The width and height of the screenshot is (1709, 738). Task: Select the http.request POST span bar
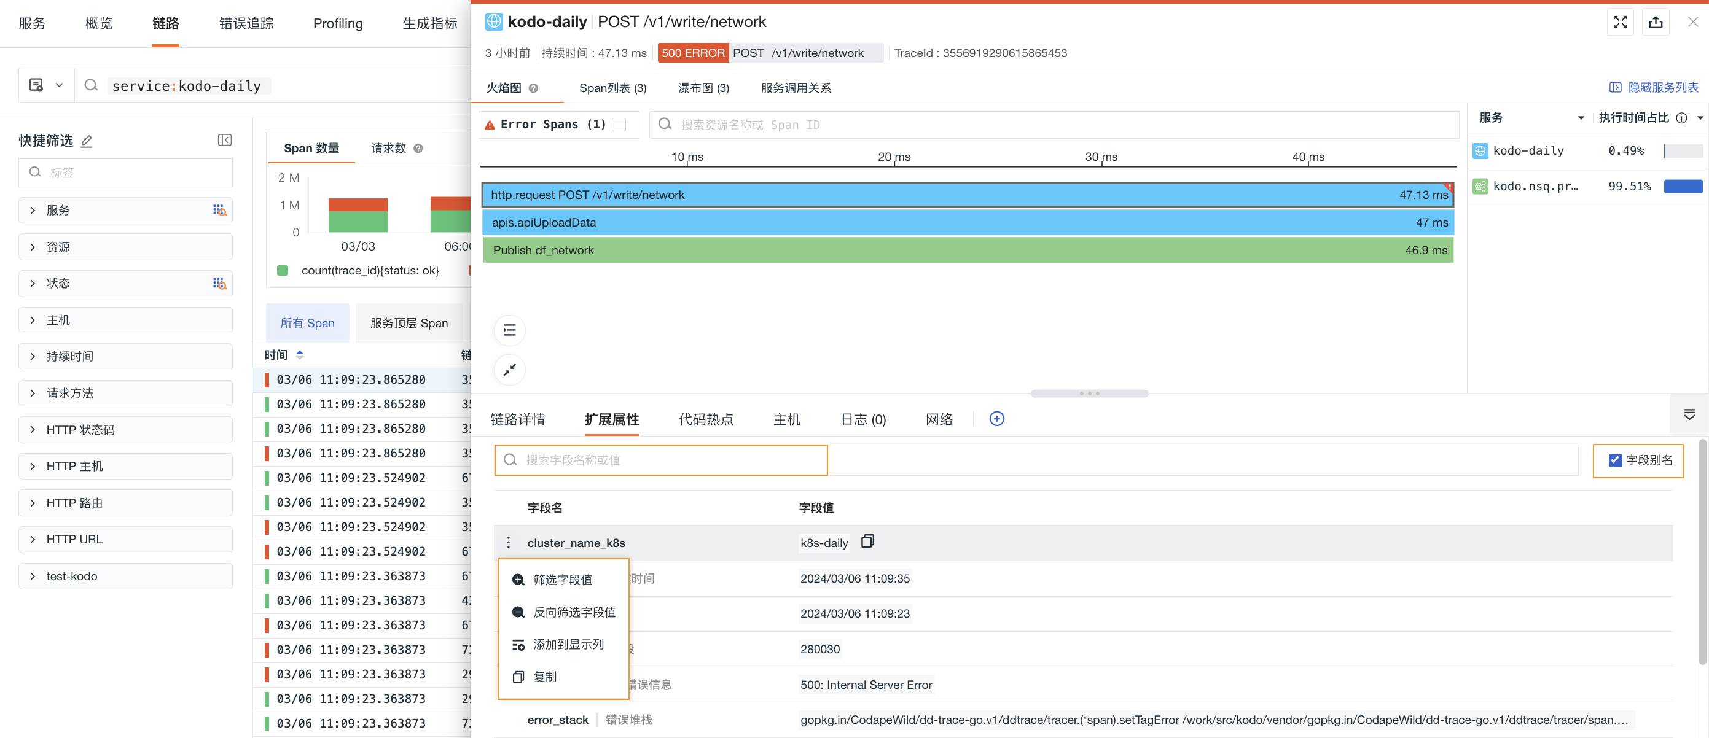[968, 195]
